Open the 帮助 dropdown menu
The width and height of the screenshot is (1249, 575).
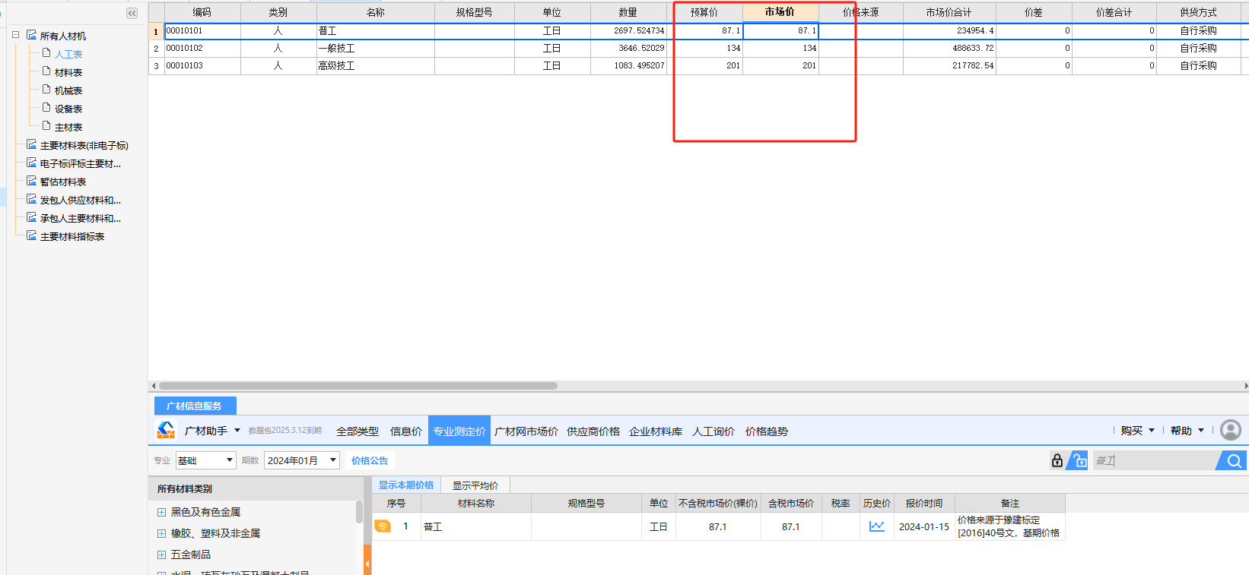pyautogui.click(x=1187, y=431)
